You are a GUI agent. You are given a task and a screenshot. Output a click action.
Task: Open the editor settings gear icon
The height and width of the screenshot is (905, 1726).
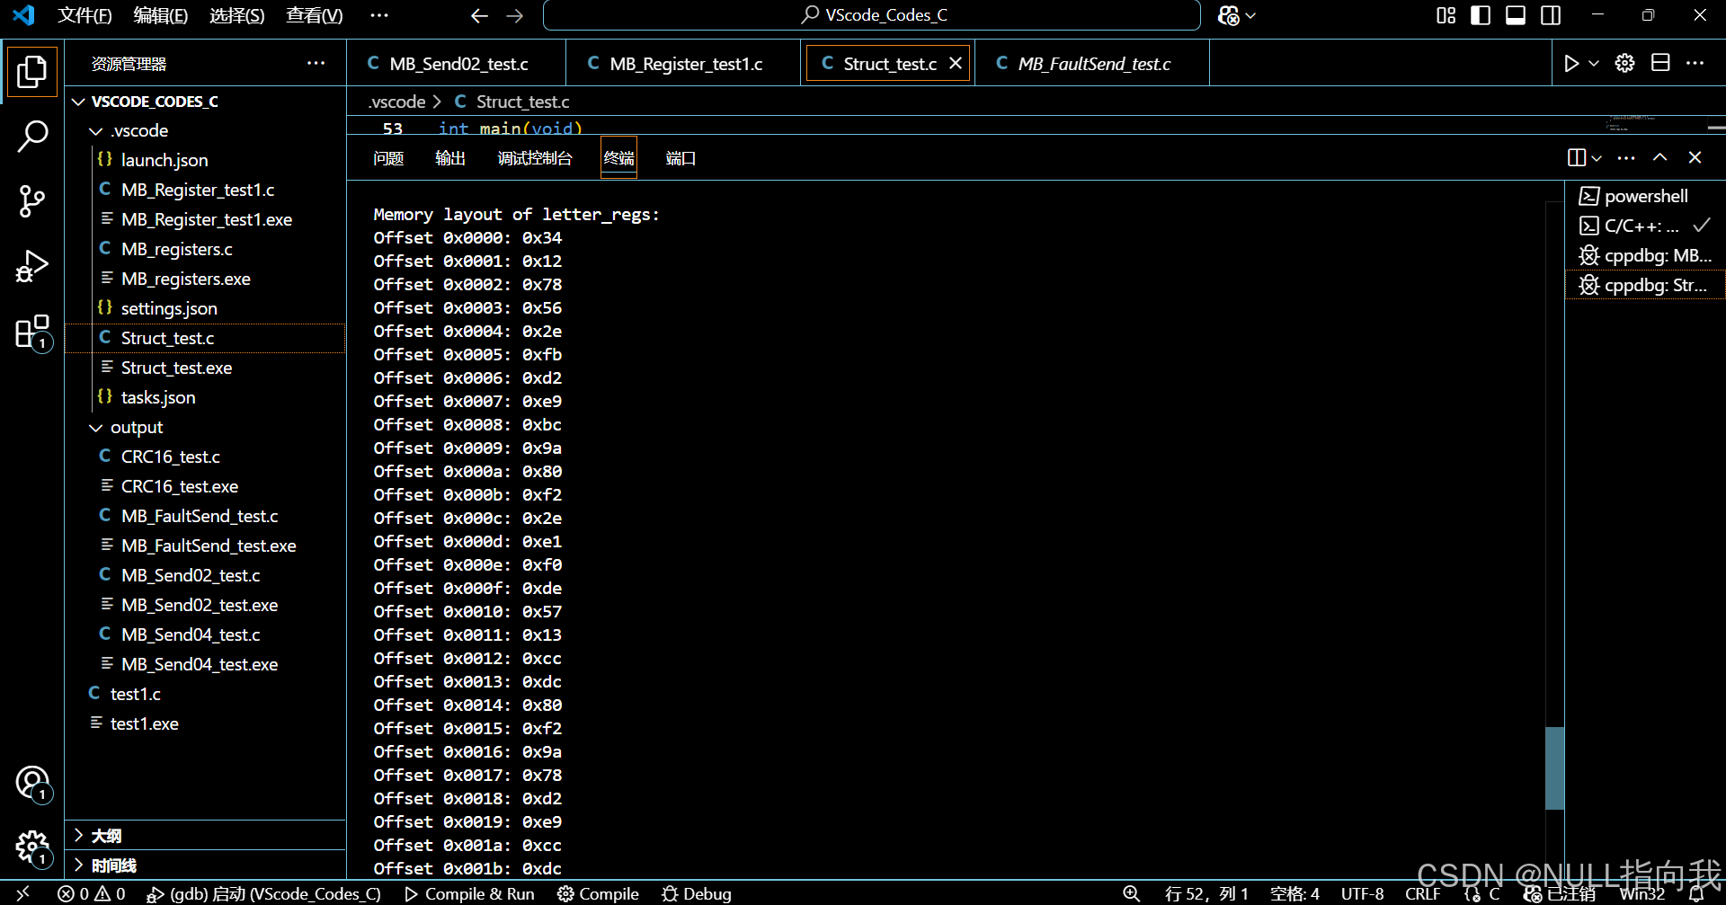tap(1624, 63)
